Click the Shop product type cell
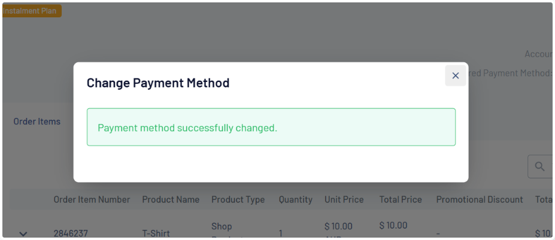Image resolution: width=555 pixels, height=240 pixels. pyautogui.click(x=222, y=227)
